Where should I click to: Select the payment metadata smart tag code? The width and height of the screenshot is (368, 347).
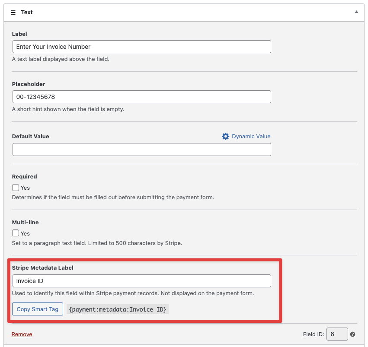pyautogui.click(x=118, y=309)
